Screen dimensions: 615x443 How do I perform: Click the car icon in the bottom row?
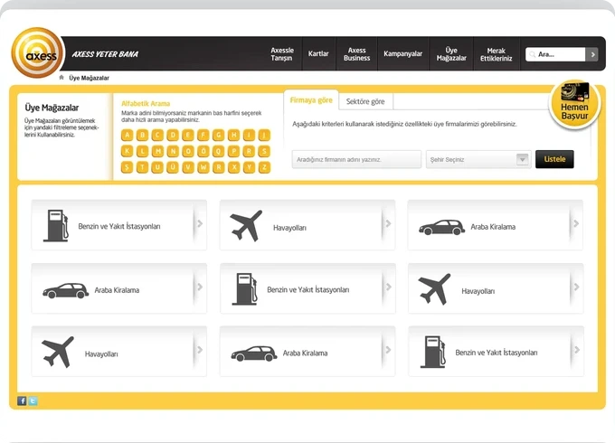click(254, 353)
